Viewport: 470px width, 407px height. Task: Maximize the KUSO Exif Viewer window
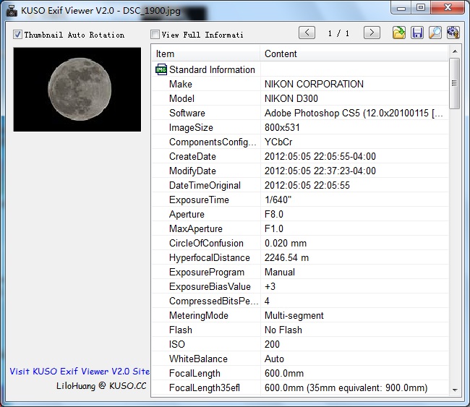coord(422,8)
